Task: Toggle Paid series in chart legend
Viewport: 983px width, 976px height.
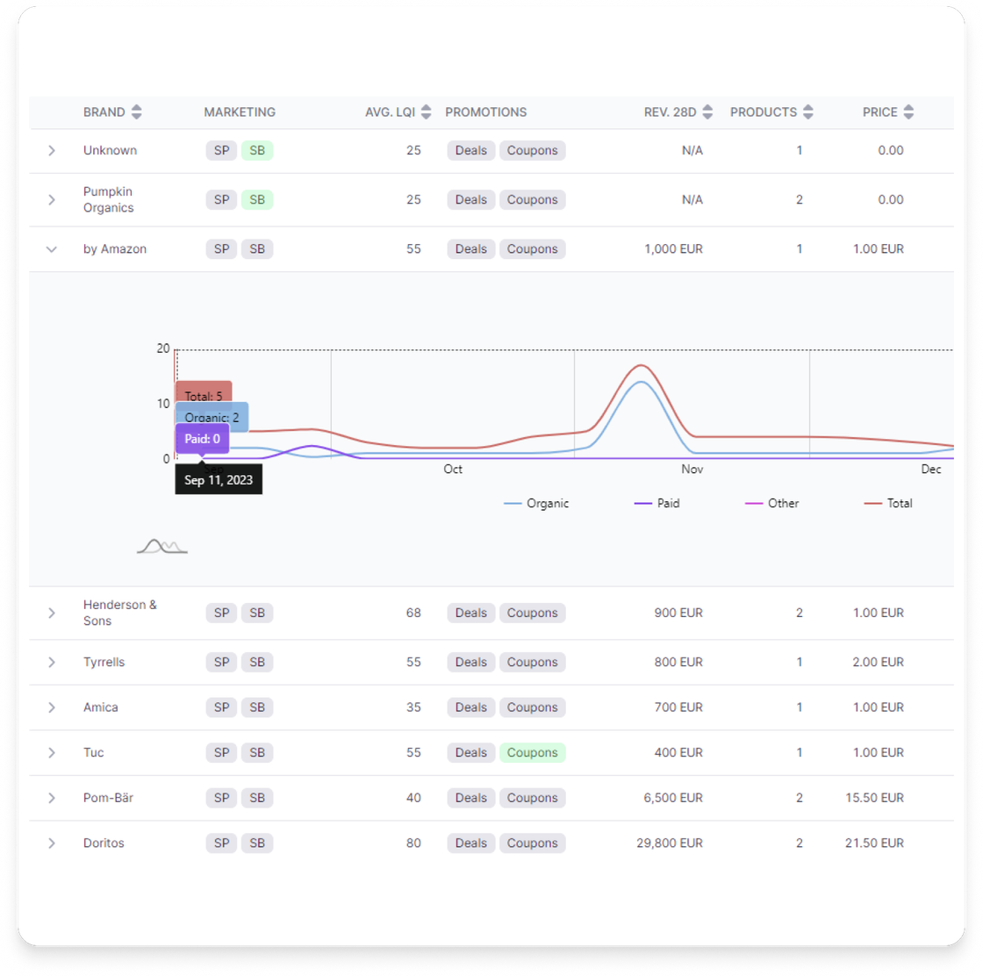Action: pos(657,503)
